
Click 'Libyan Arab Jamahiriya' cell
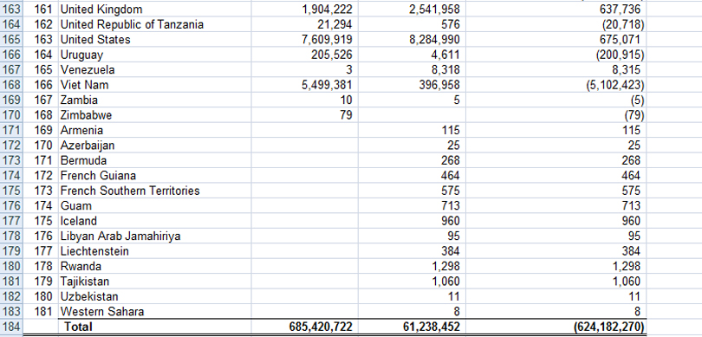[154, 236]
